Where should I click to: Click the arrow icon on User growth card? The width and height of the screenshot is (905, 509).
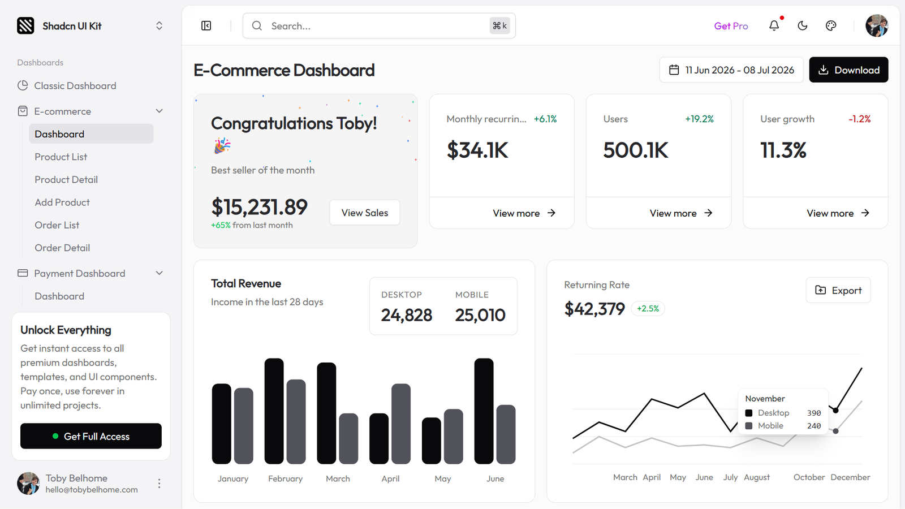(x=865, y=213)
